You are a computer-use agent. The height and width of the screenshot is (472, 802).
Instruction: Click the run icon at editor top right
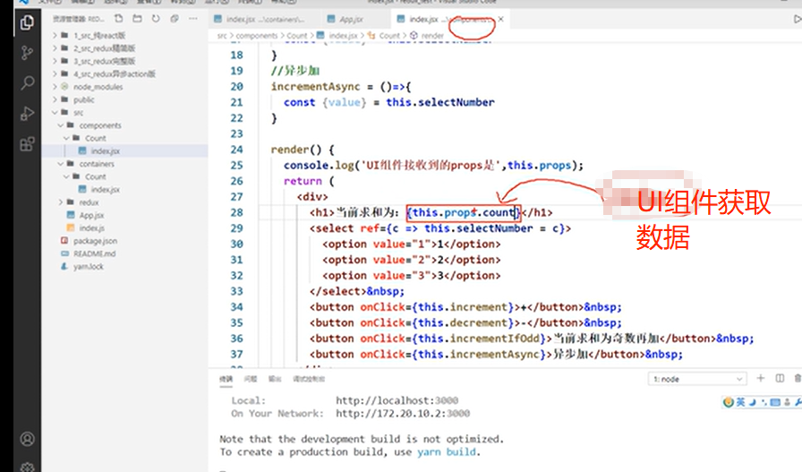tap(797, 19)
